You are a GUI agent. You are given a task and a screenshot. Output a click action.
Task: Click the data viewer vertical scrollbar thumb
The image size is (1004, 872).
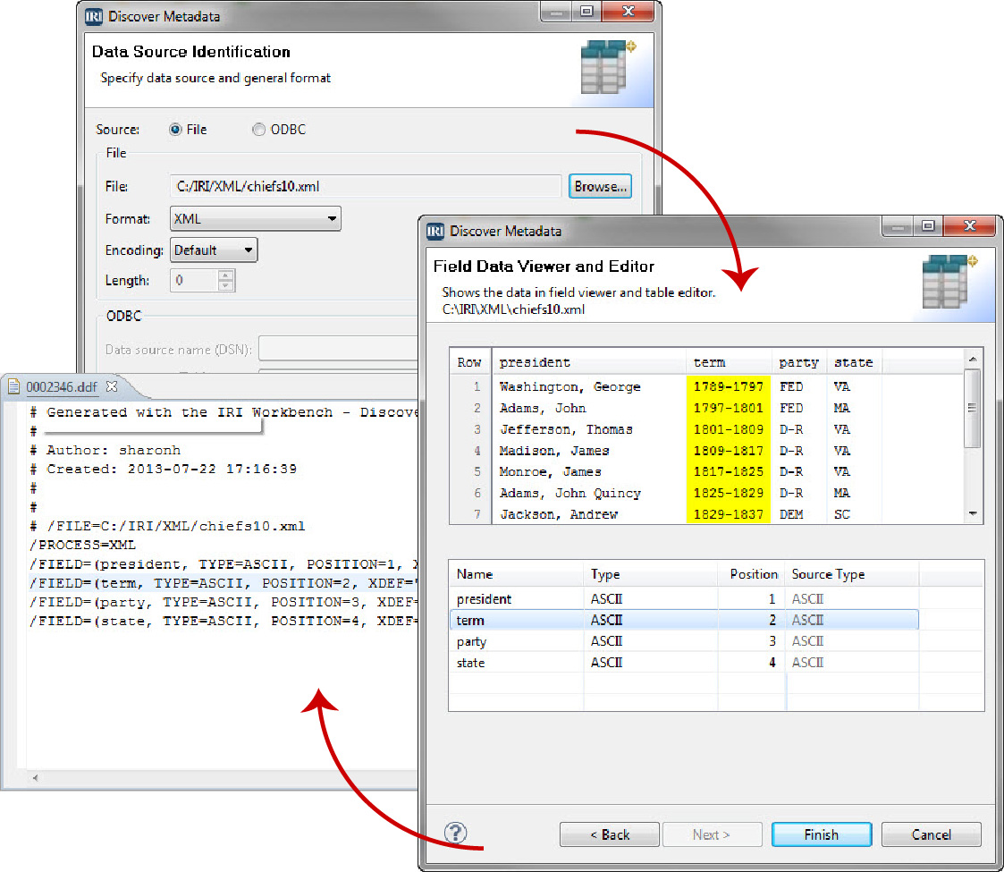pyautogui.click(x=972, y=408)
